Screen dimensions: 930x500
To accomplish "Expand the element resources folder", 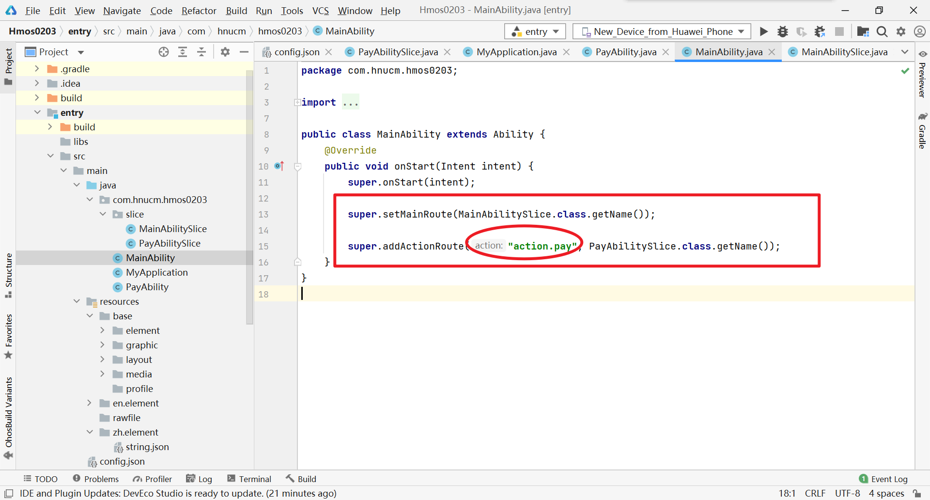I will pos(102,330).
